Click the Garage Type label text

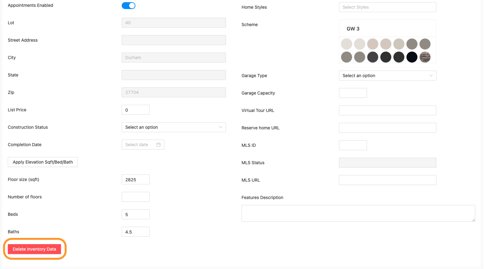[254, 76]
